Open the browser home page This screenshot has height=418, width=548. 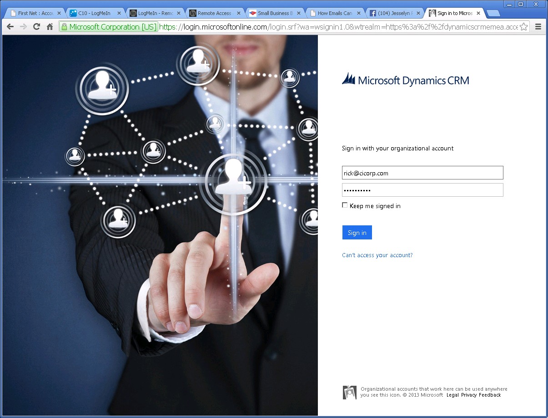pyautogui.click(x=50, y=27)
